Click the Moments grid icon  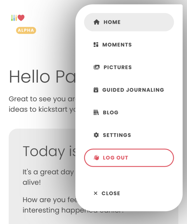tap(96, 45)
